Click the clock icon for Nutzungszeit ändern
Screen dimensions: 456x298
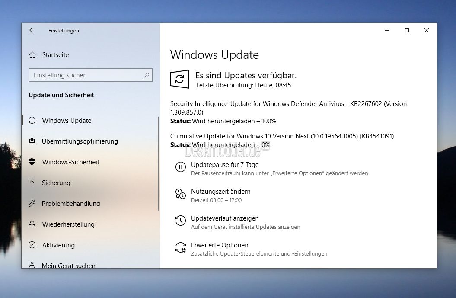click(x=181, y=194)
